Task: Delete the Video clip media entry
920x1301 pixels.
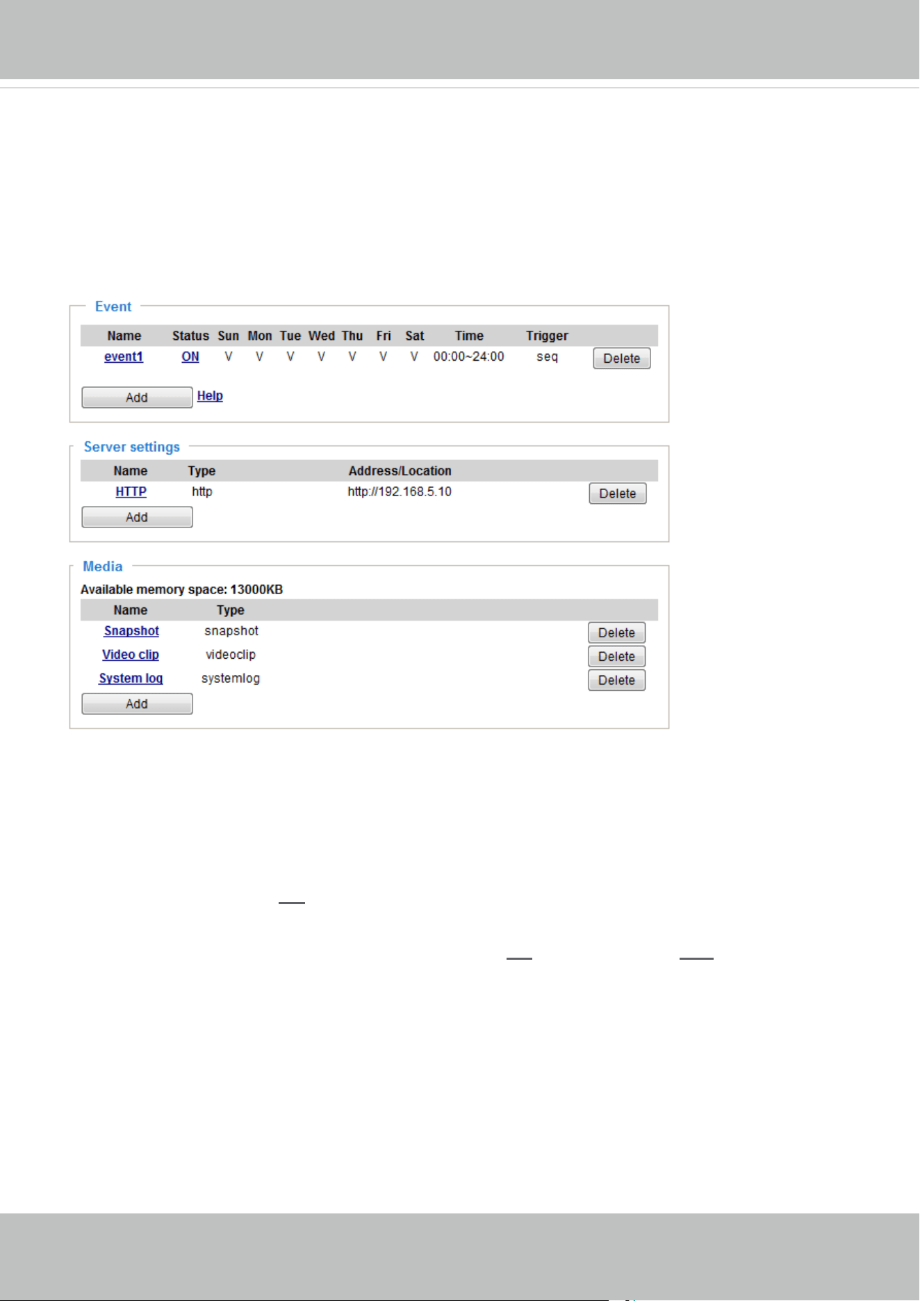Action: click(x=617, y=656)
